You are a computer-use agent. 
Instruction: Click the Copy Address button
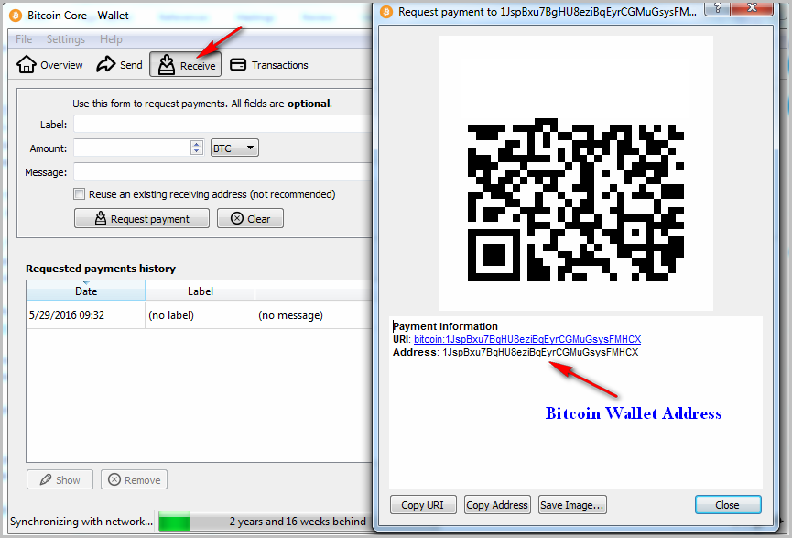[497, 505]
